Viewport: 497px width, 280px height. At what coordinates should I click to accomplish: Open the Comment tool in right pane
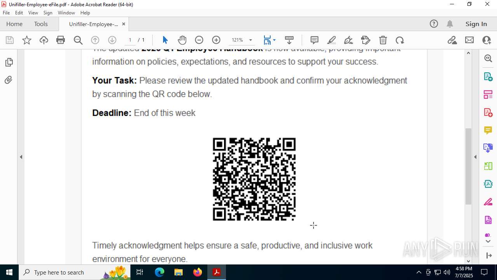(488, 130)
